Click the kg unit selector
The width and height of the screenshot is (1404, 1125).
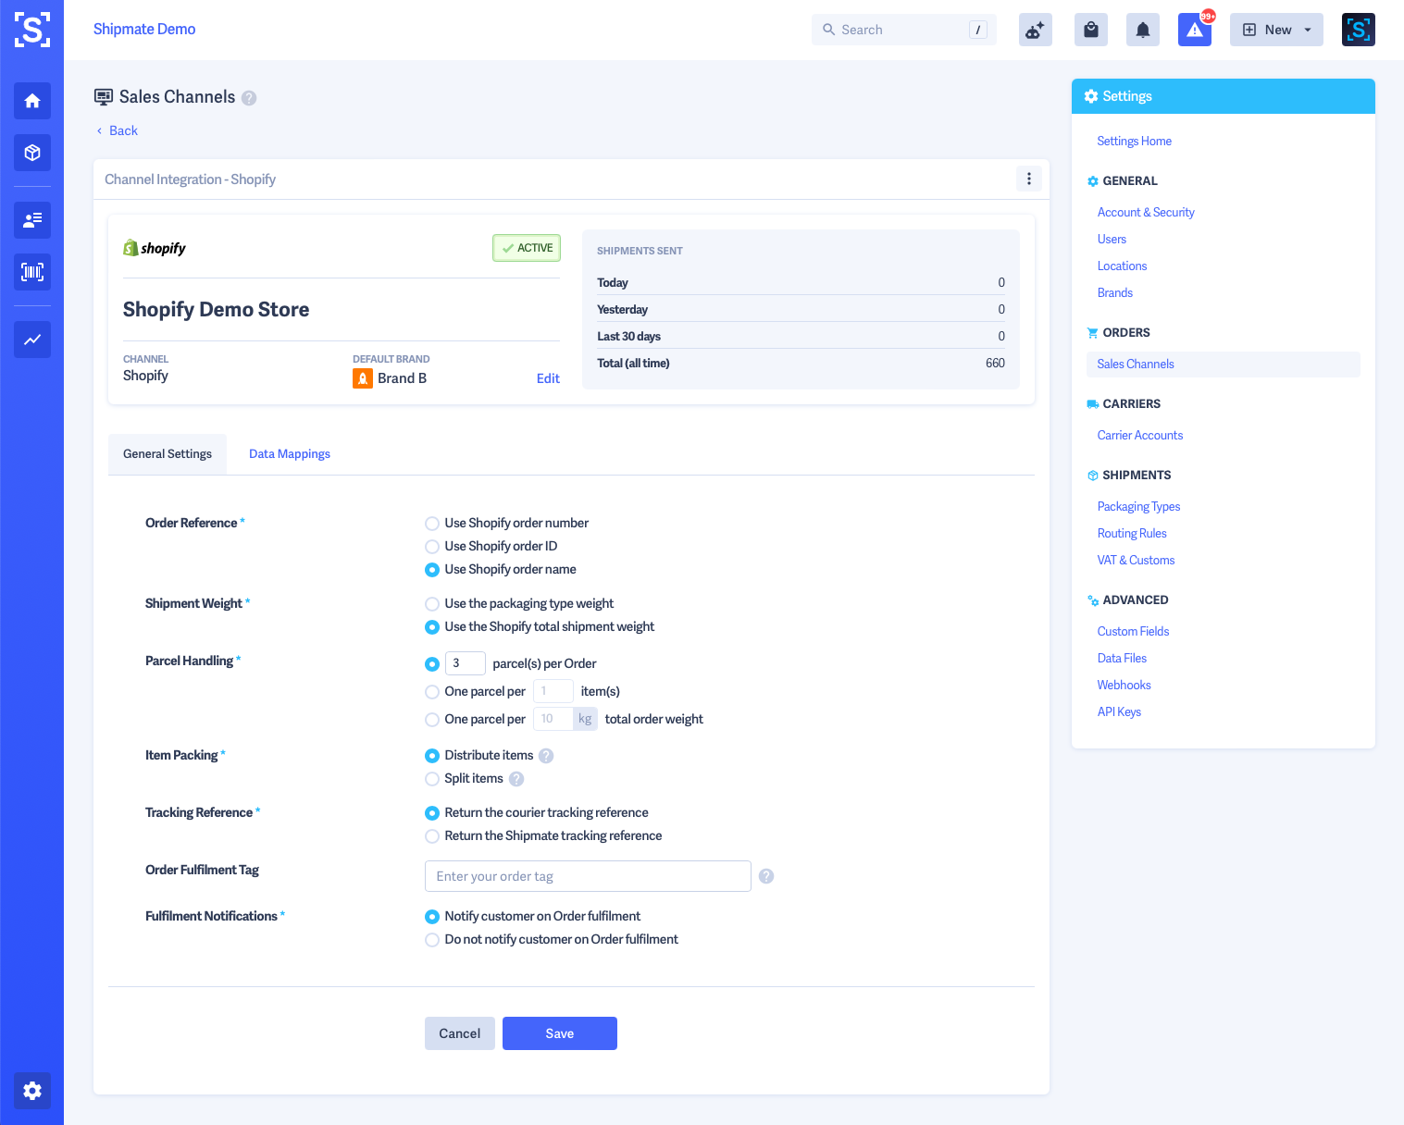pos(585,718)
